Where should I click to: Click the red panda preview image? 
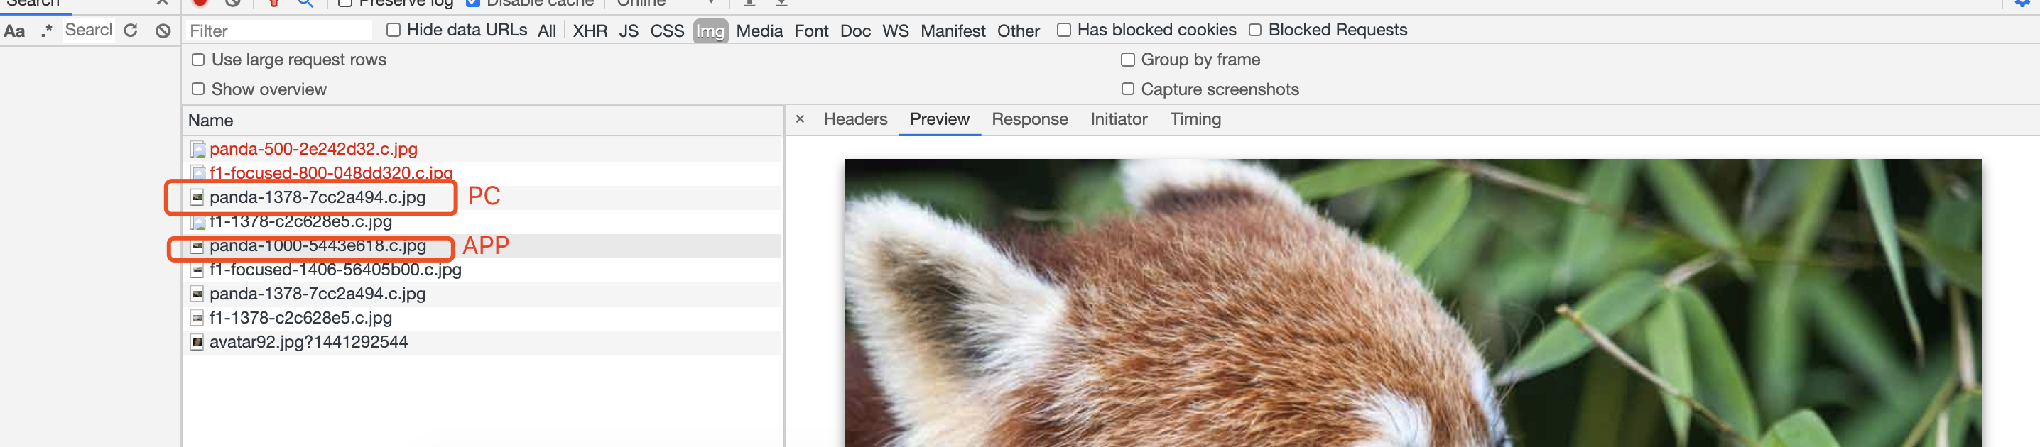pyautogui.click(x=1413, y=303)
